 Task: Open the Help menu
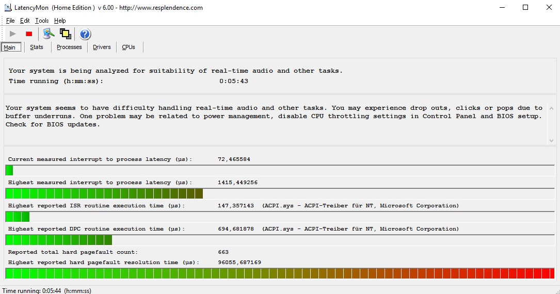click(60, 21)
